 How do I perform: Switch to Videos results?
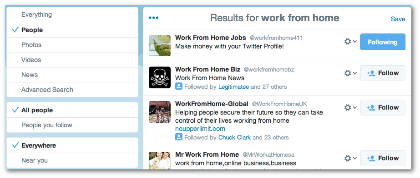[72, 60]
